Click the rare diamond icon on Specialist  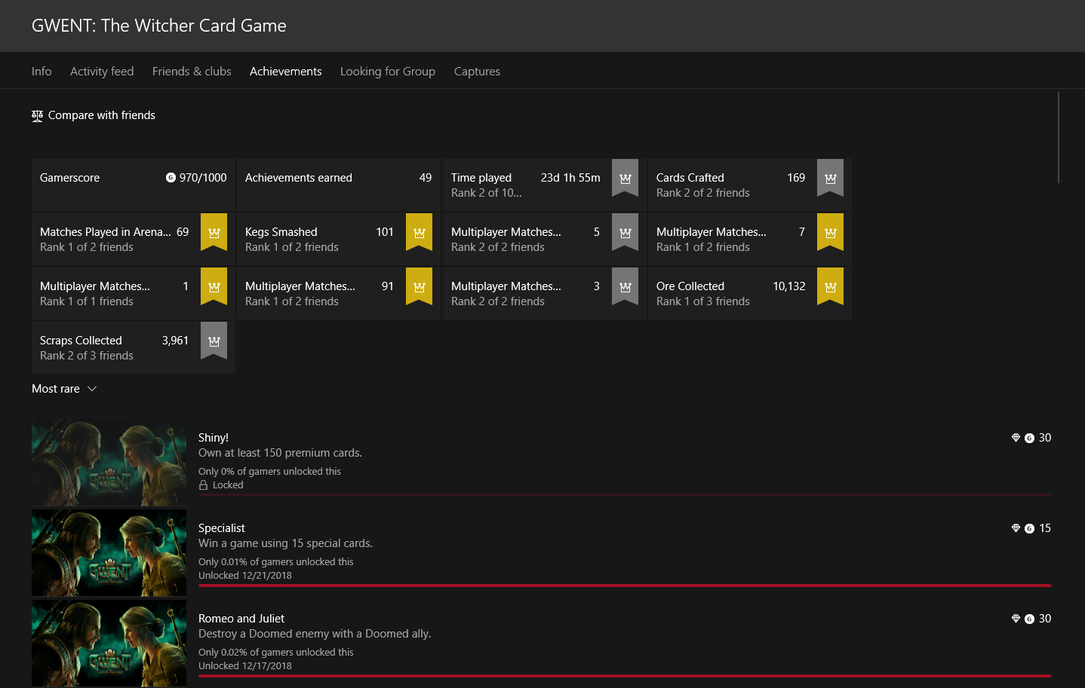(1016, 528)
